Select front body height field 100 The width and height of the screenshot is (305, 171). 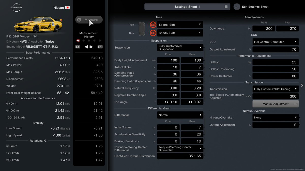pos(168,60)
